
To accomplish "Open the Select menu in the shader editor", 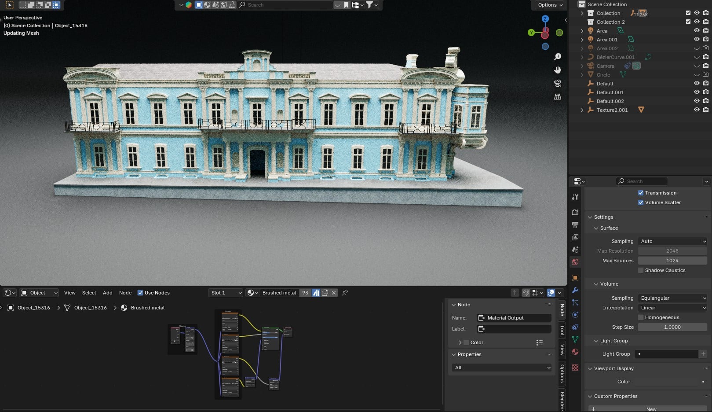I will [89, 293].
